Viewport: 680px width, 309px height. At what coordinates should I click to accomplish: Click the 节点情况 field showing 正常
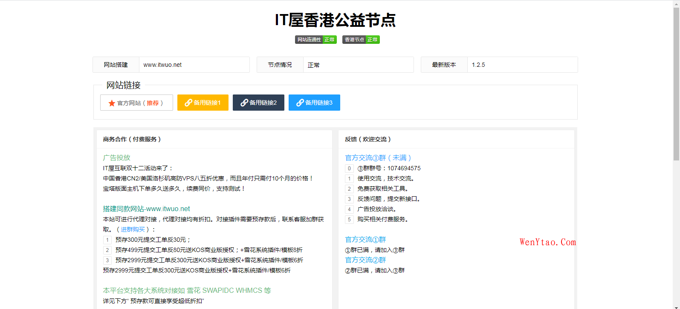pos(359,65)
